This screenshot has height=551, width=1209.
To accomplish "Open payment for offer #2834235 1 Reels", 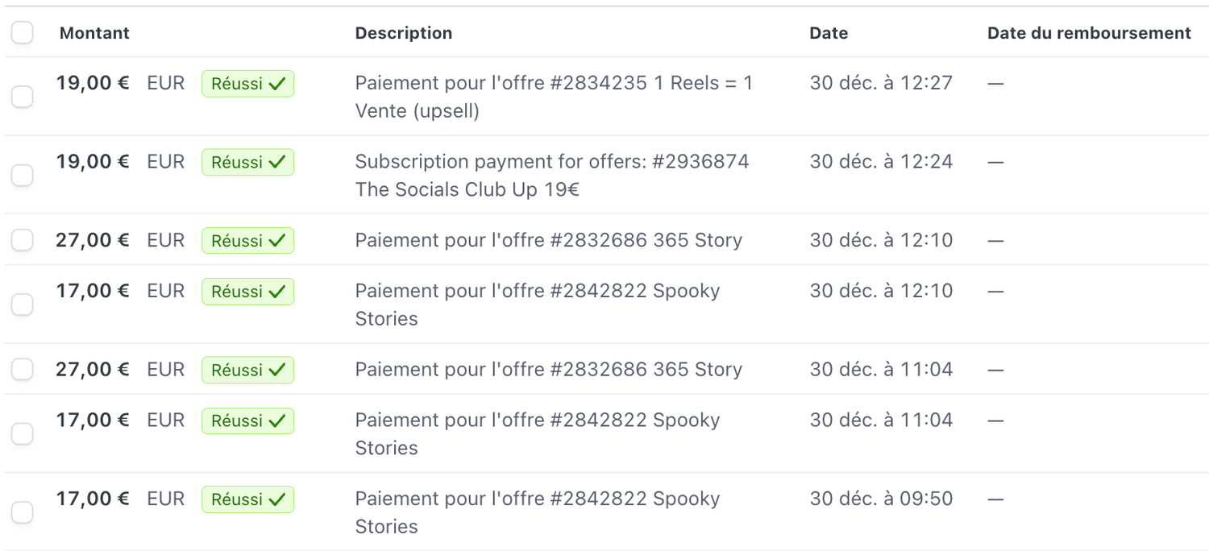I will (x=554, y=83).
